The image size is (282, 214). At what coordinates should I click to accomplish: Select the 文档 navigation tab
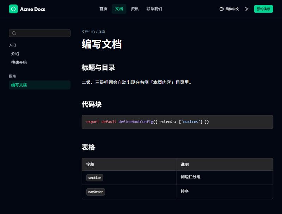click(119, 9)
